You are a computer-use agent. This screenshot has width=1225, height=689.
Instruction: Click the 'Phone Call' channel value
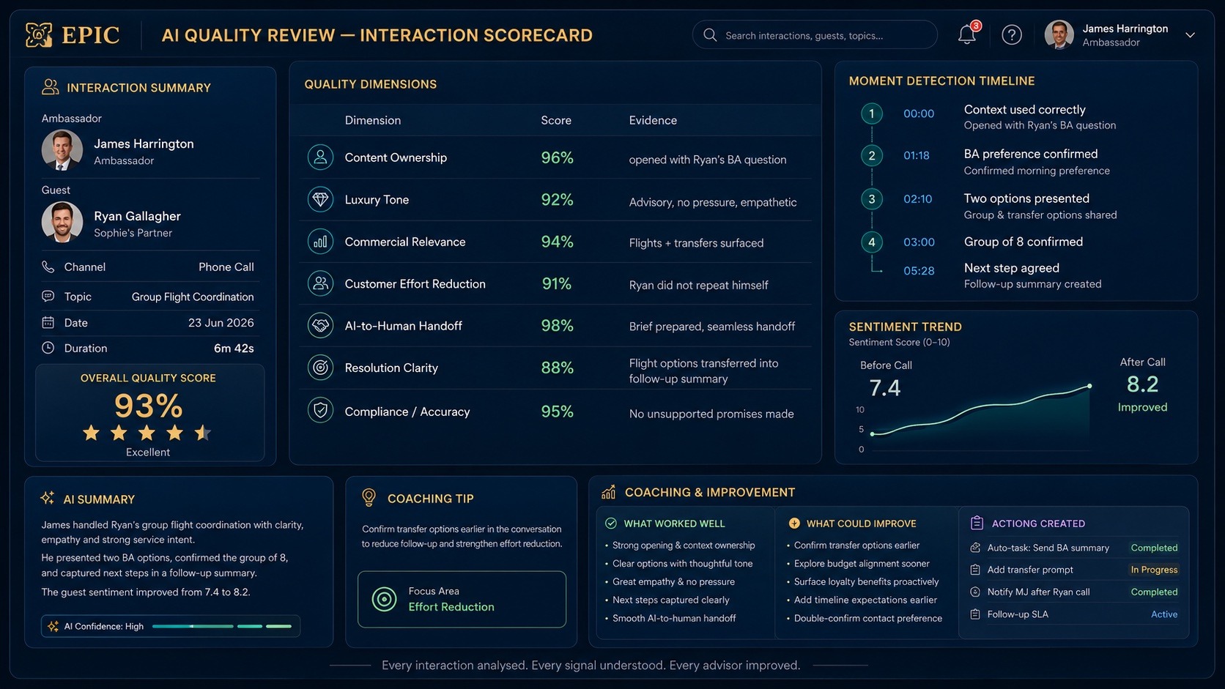point(226,267)
